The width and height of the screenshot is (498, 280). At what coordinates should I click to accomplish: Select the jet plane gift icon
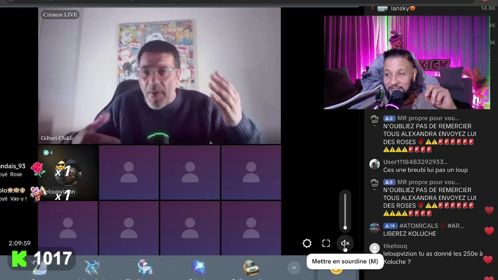92,268
